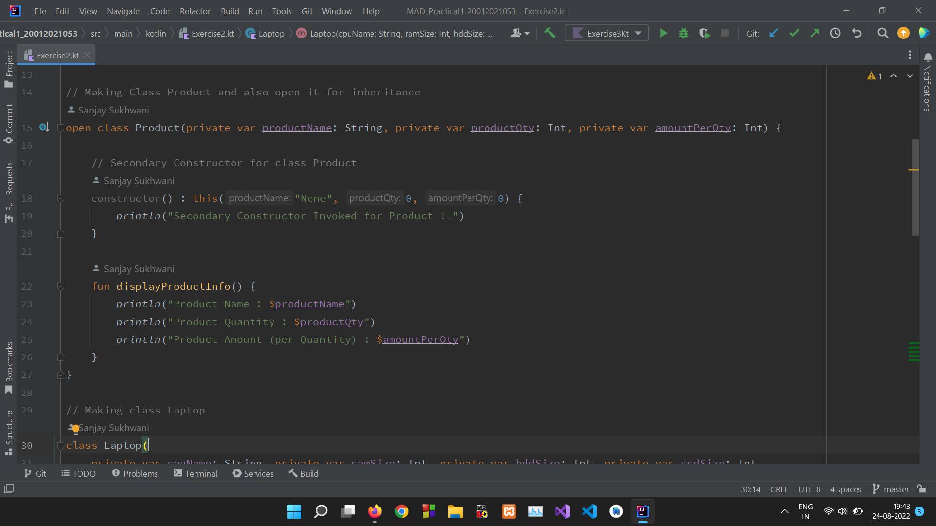Open the Exercise3Kt run configuration dropdown
Image resolution: width=936 pixels, height=526 pixels.
(x=606, y=33)
